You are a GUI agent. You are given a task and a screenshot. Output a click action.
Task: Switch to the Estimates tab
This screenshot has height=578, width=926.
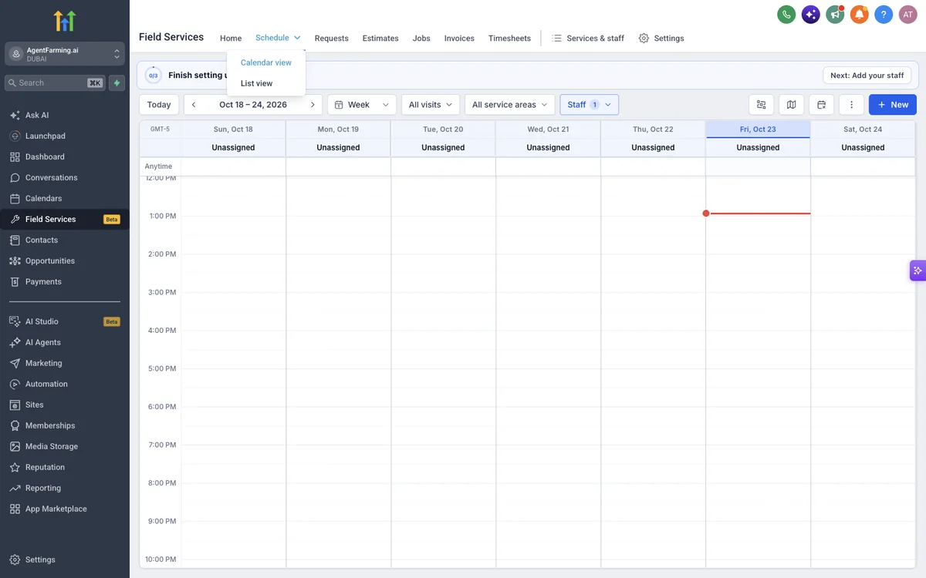click(380, 38)
